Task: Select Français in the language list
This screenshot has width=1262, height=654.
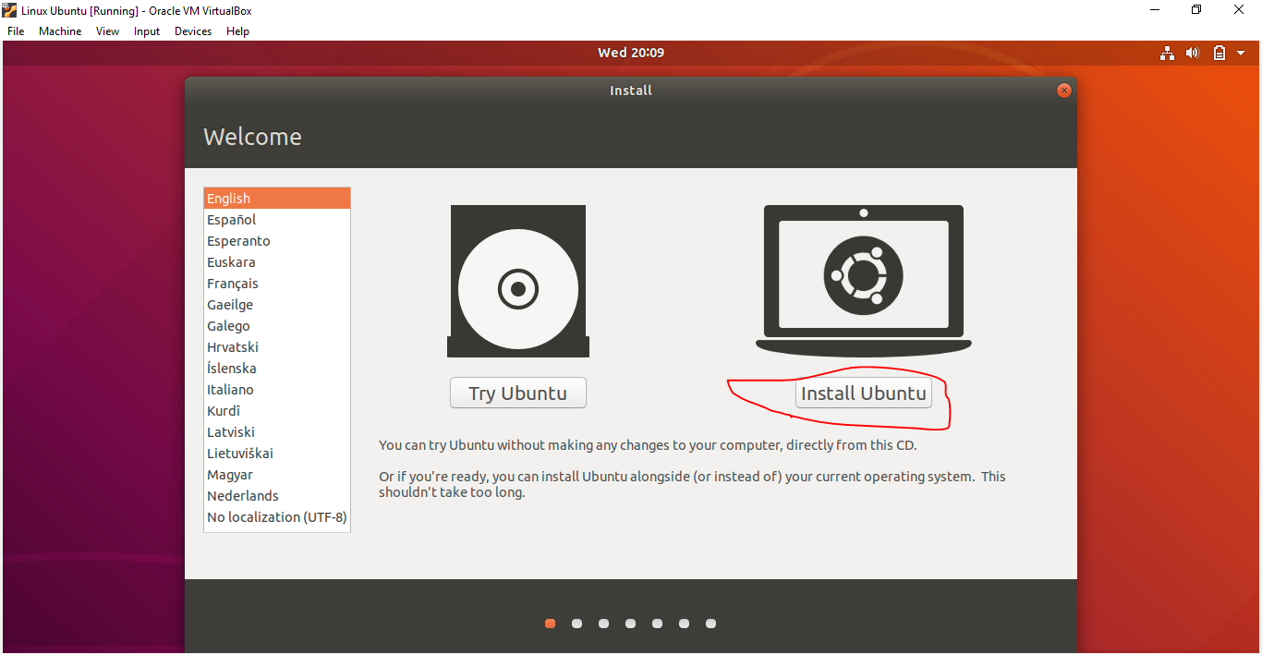Action: coord(277,284)
